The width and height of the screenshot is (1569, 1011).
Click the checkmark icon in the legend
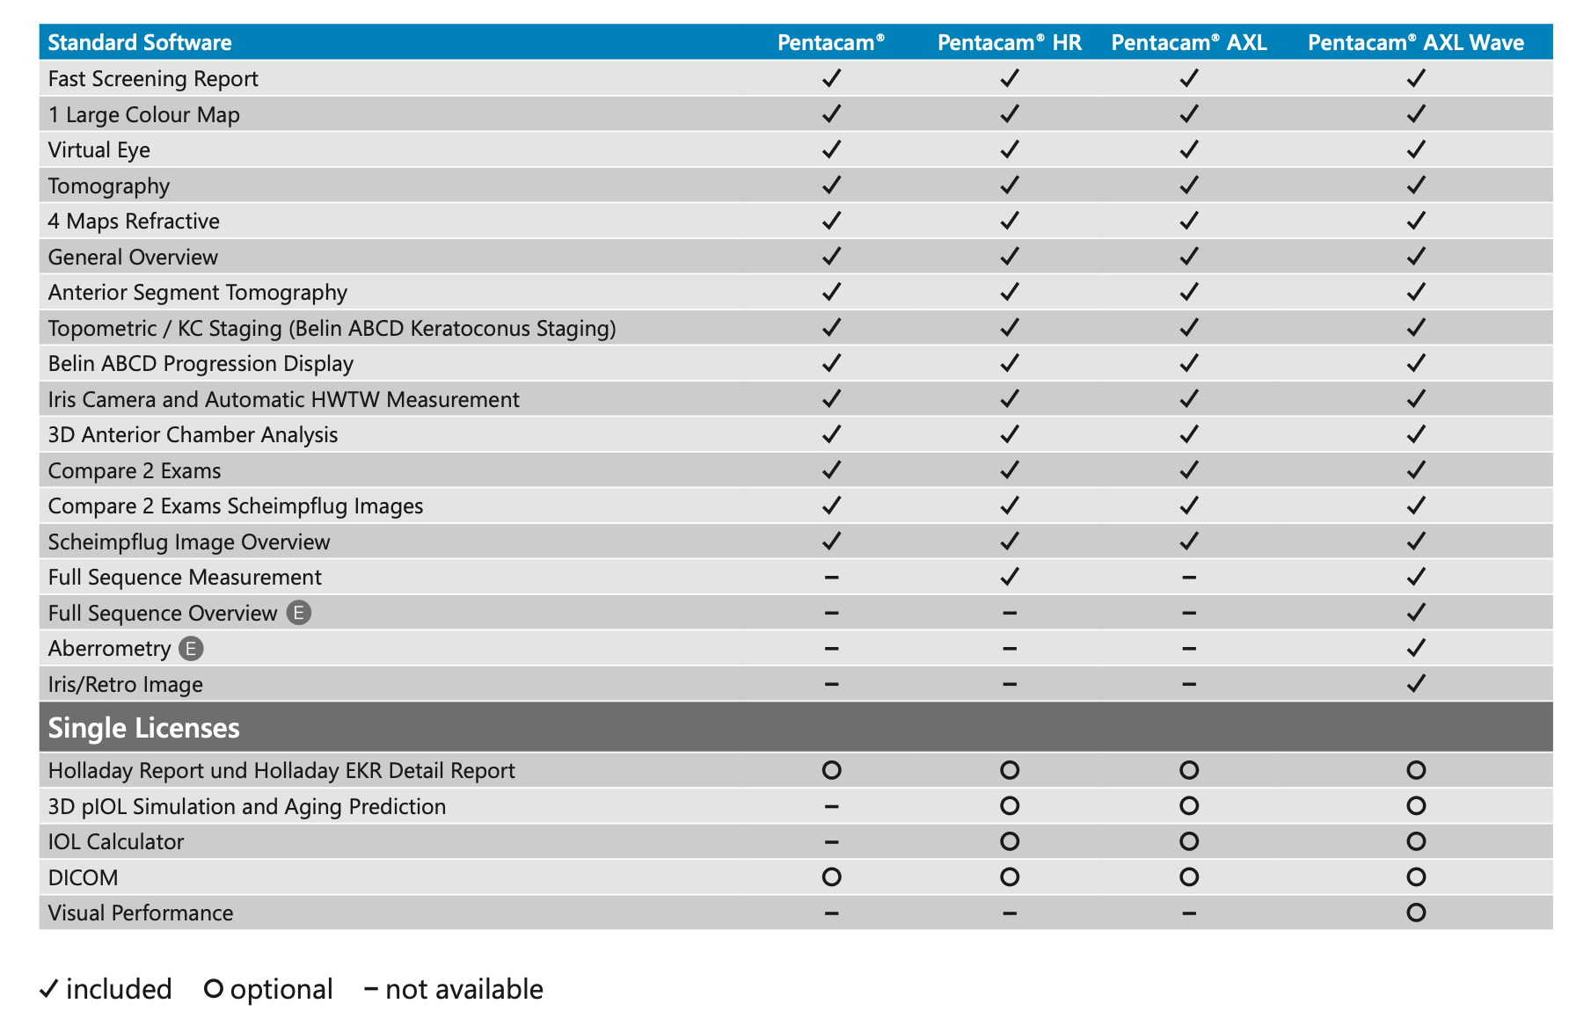coord(49,989)
